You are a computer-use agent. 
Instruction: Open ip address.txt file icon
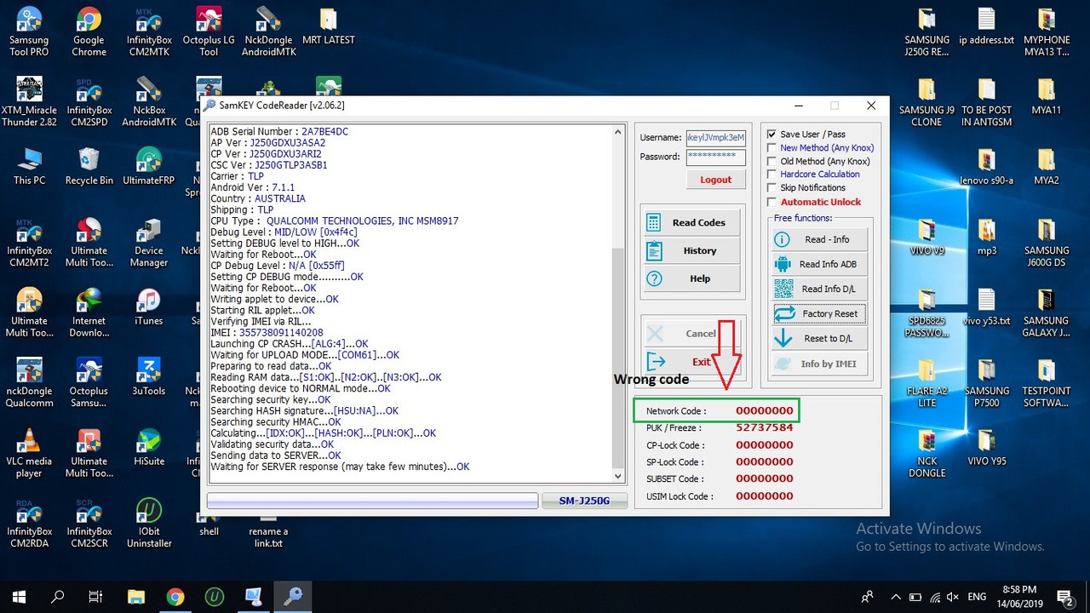point(986,27)
